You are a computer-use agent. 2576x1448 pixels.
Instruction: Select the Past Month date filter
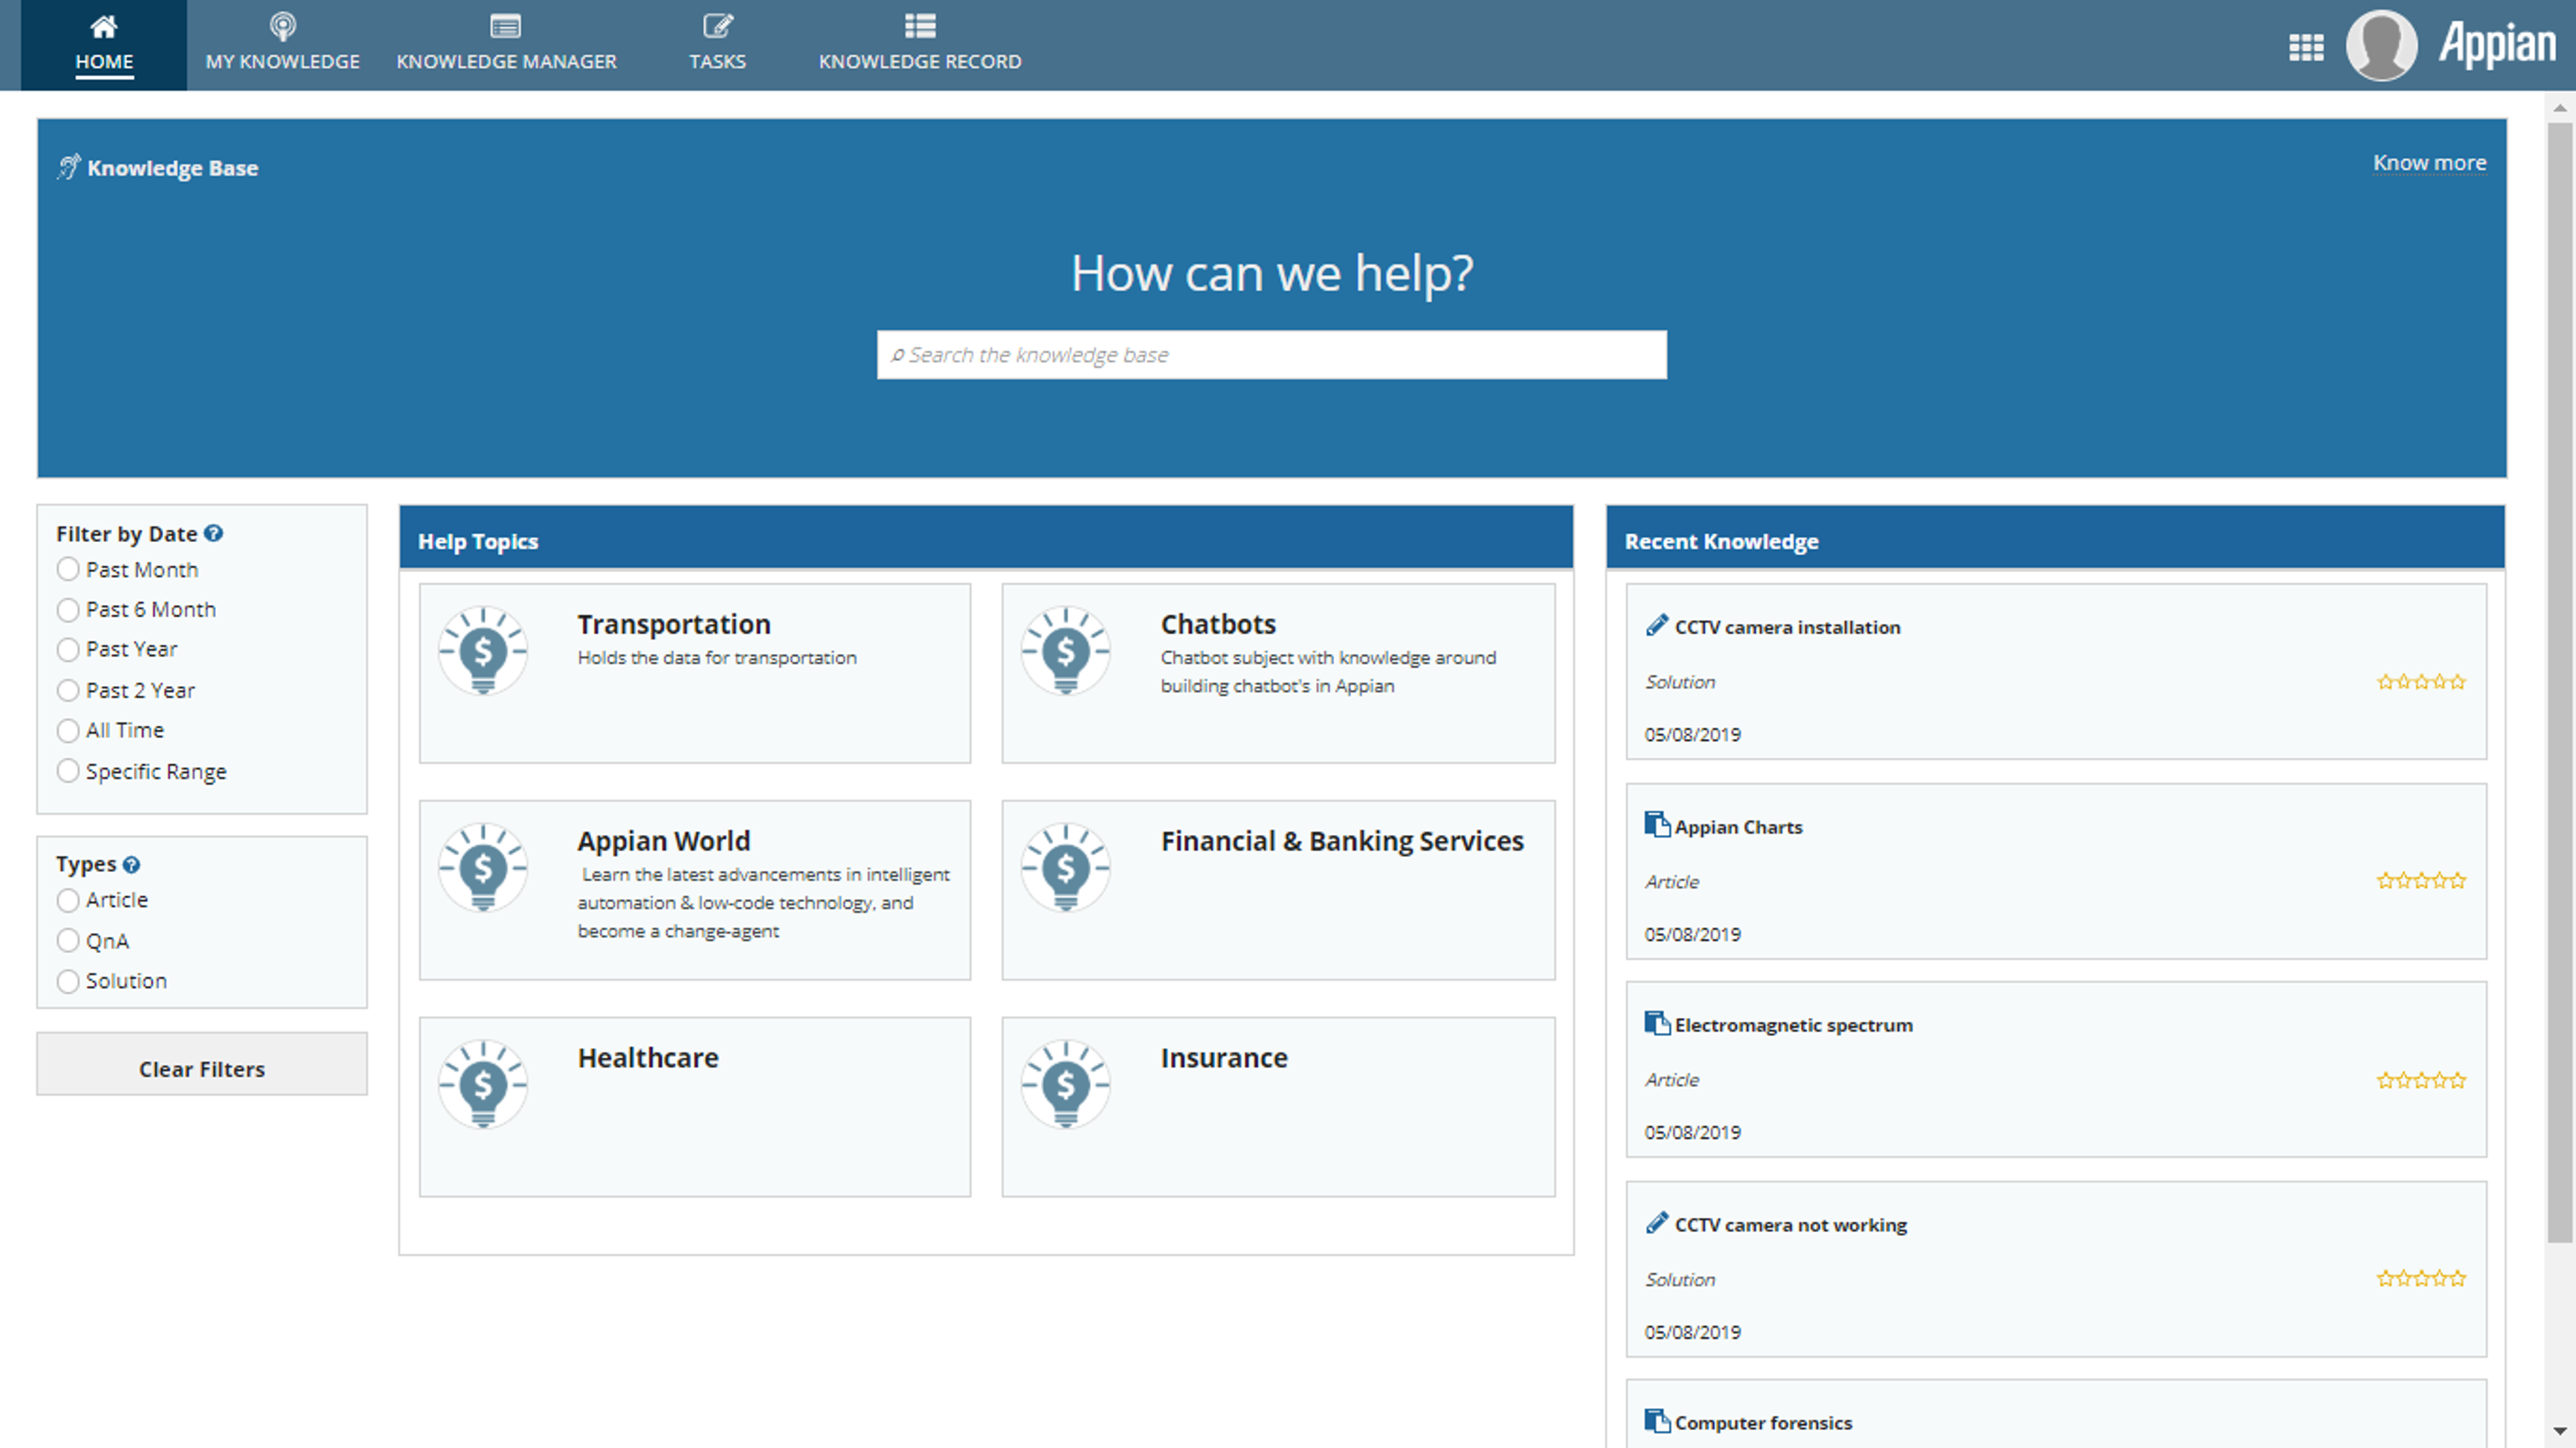[68, 569]
